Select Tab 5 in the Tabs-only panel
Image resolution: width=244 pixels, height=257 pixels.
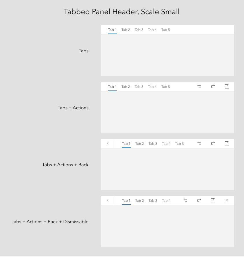[x=165, y=30]
